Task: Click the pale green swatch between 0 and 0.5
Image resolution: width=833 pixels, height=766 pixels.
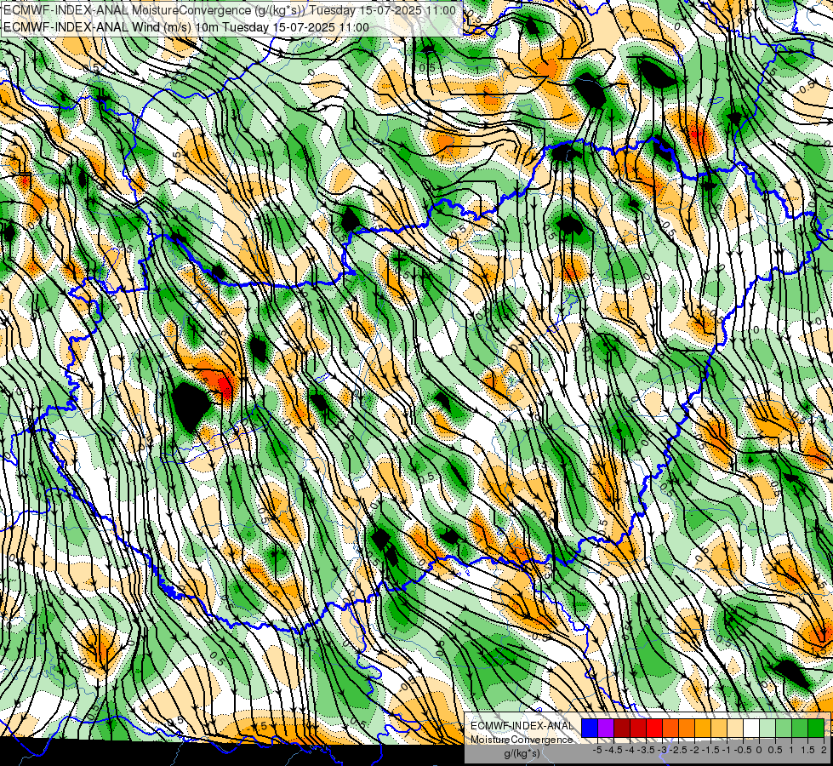Action: 767,728
